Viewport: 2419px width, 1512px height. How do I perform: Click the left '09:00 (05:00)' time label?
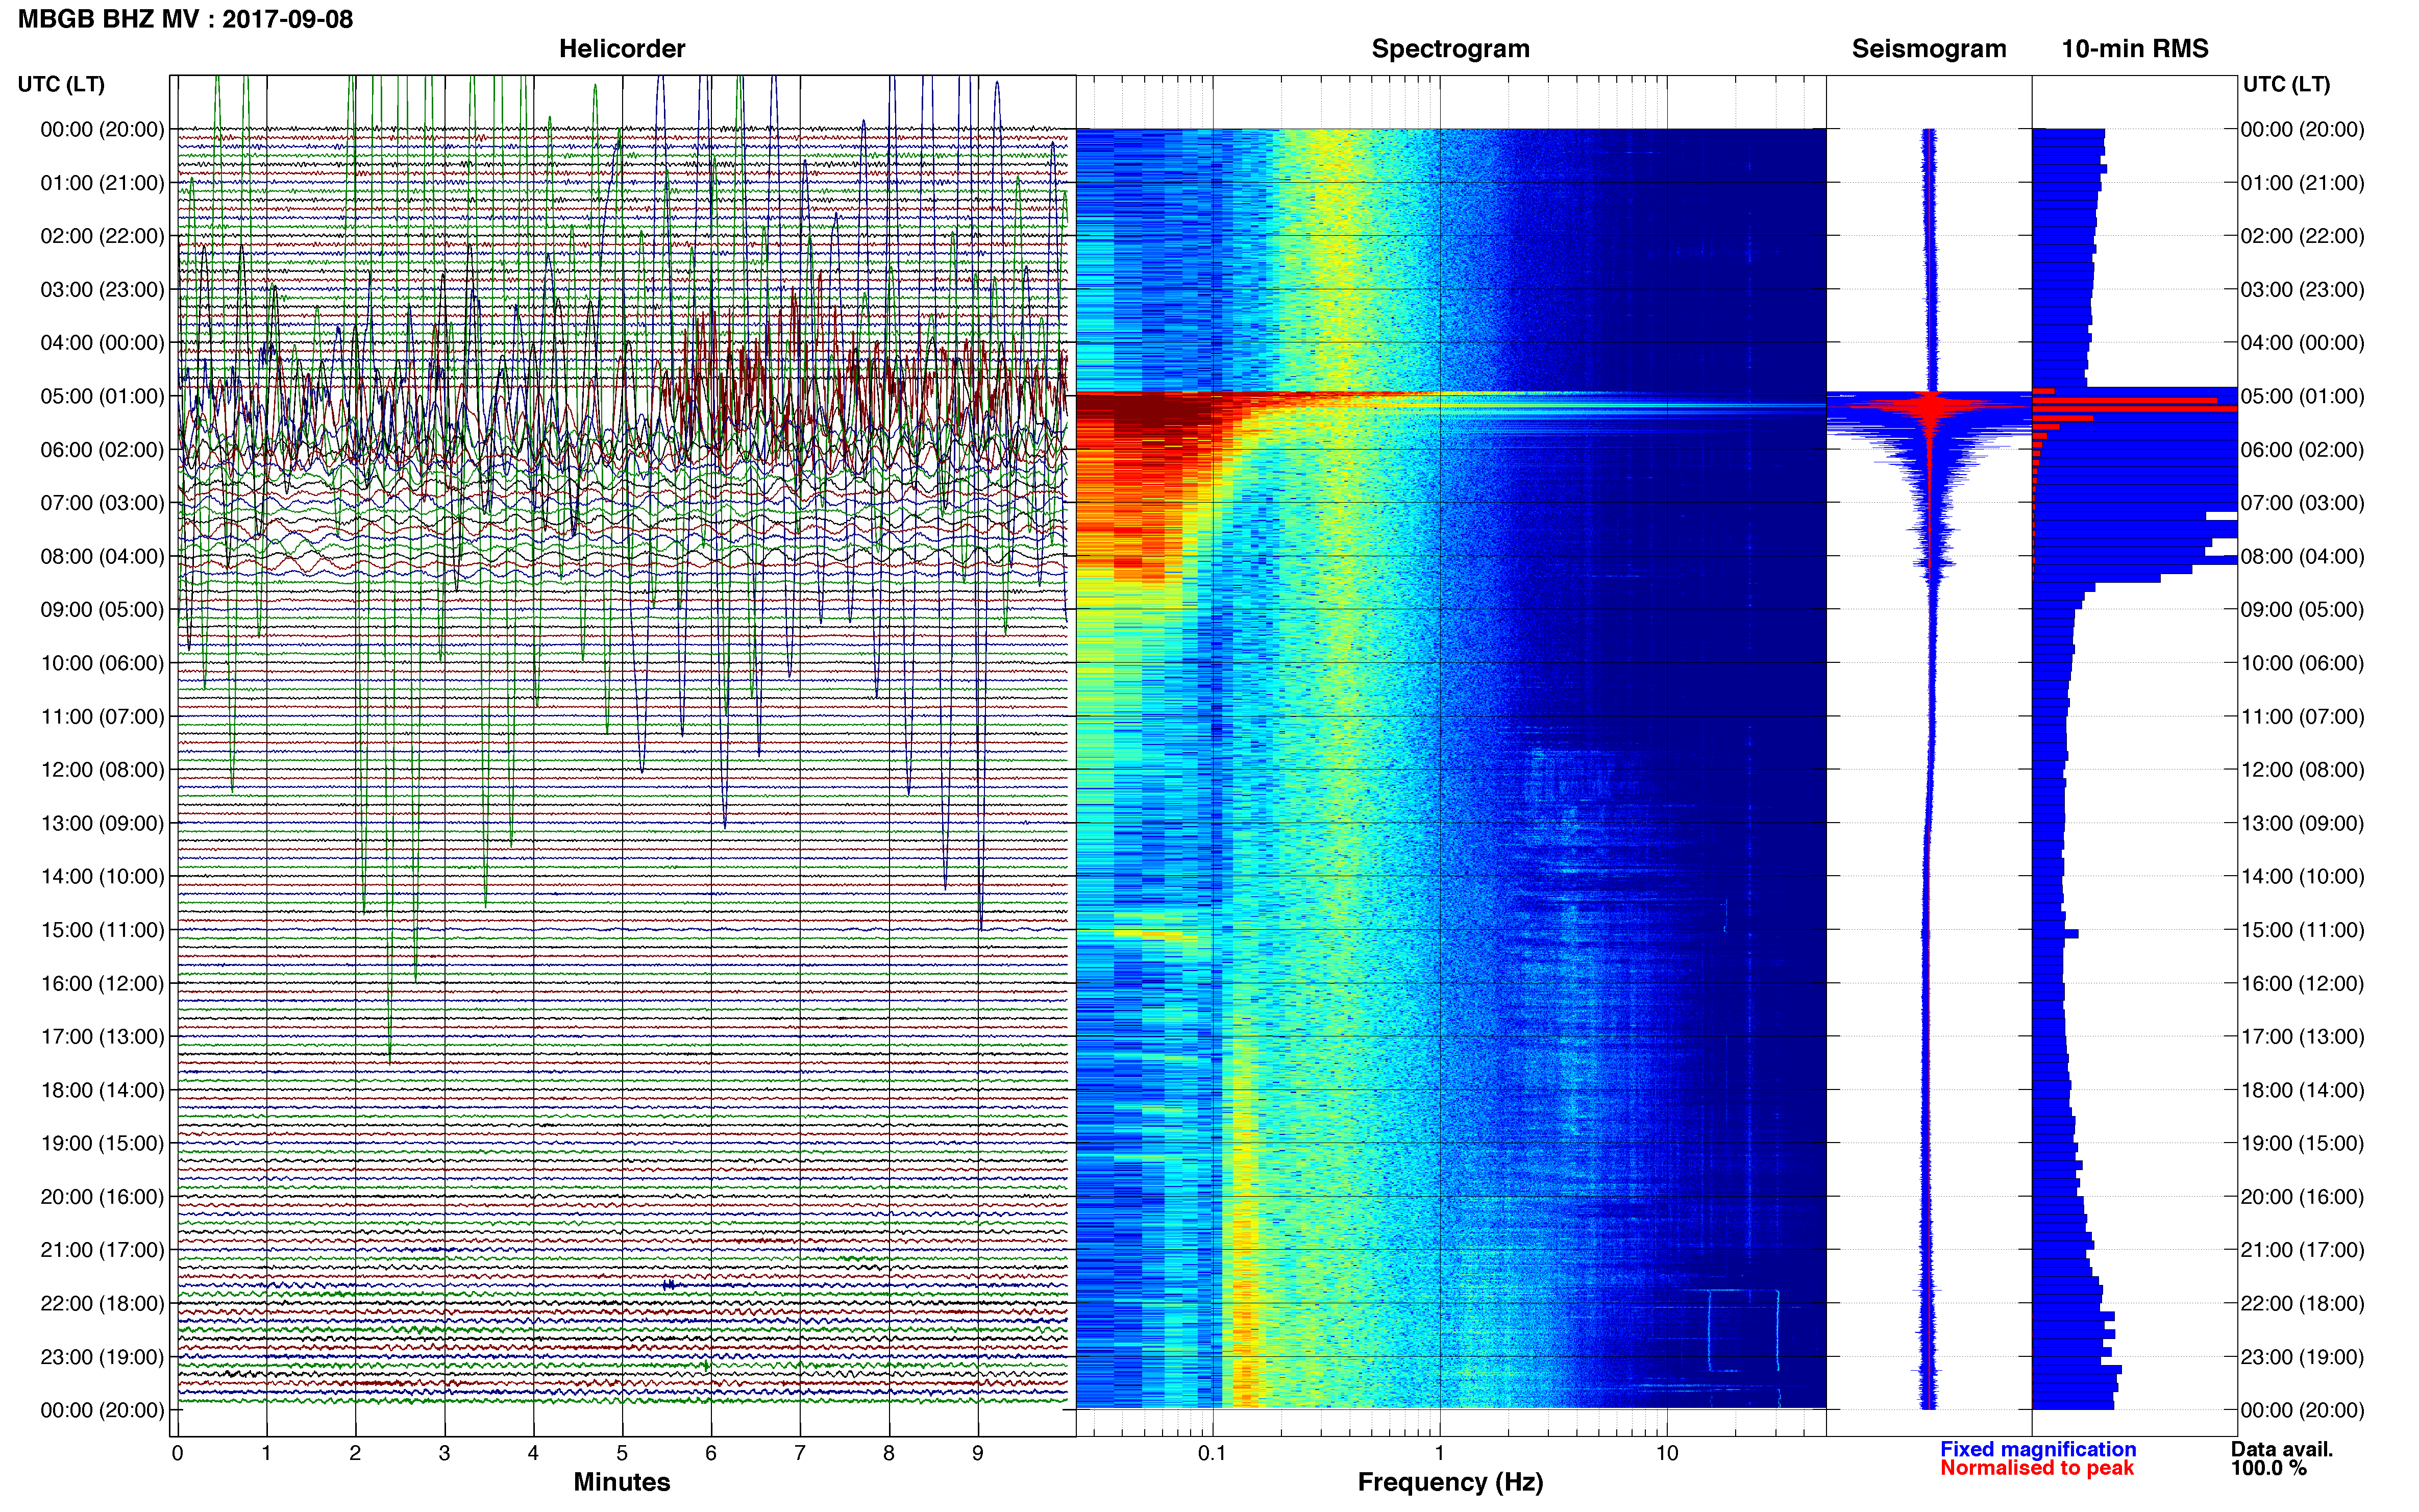(x=102, y=610)
